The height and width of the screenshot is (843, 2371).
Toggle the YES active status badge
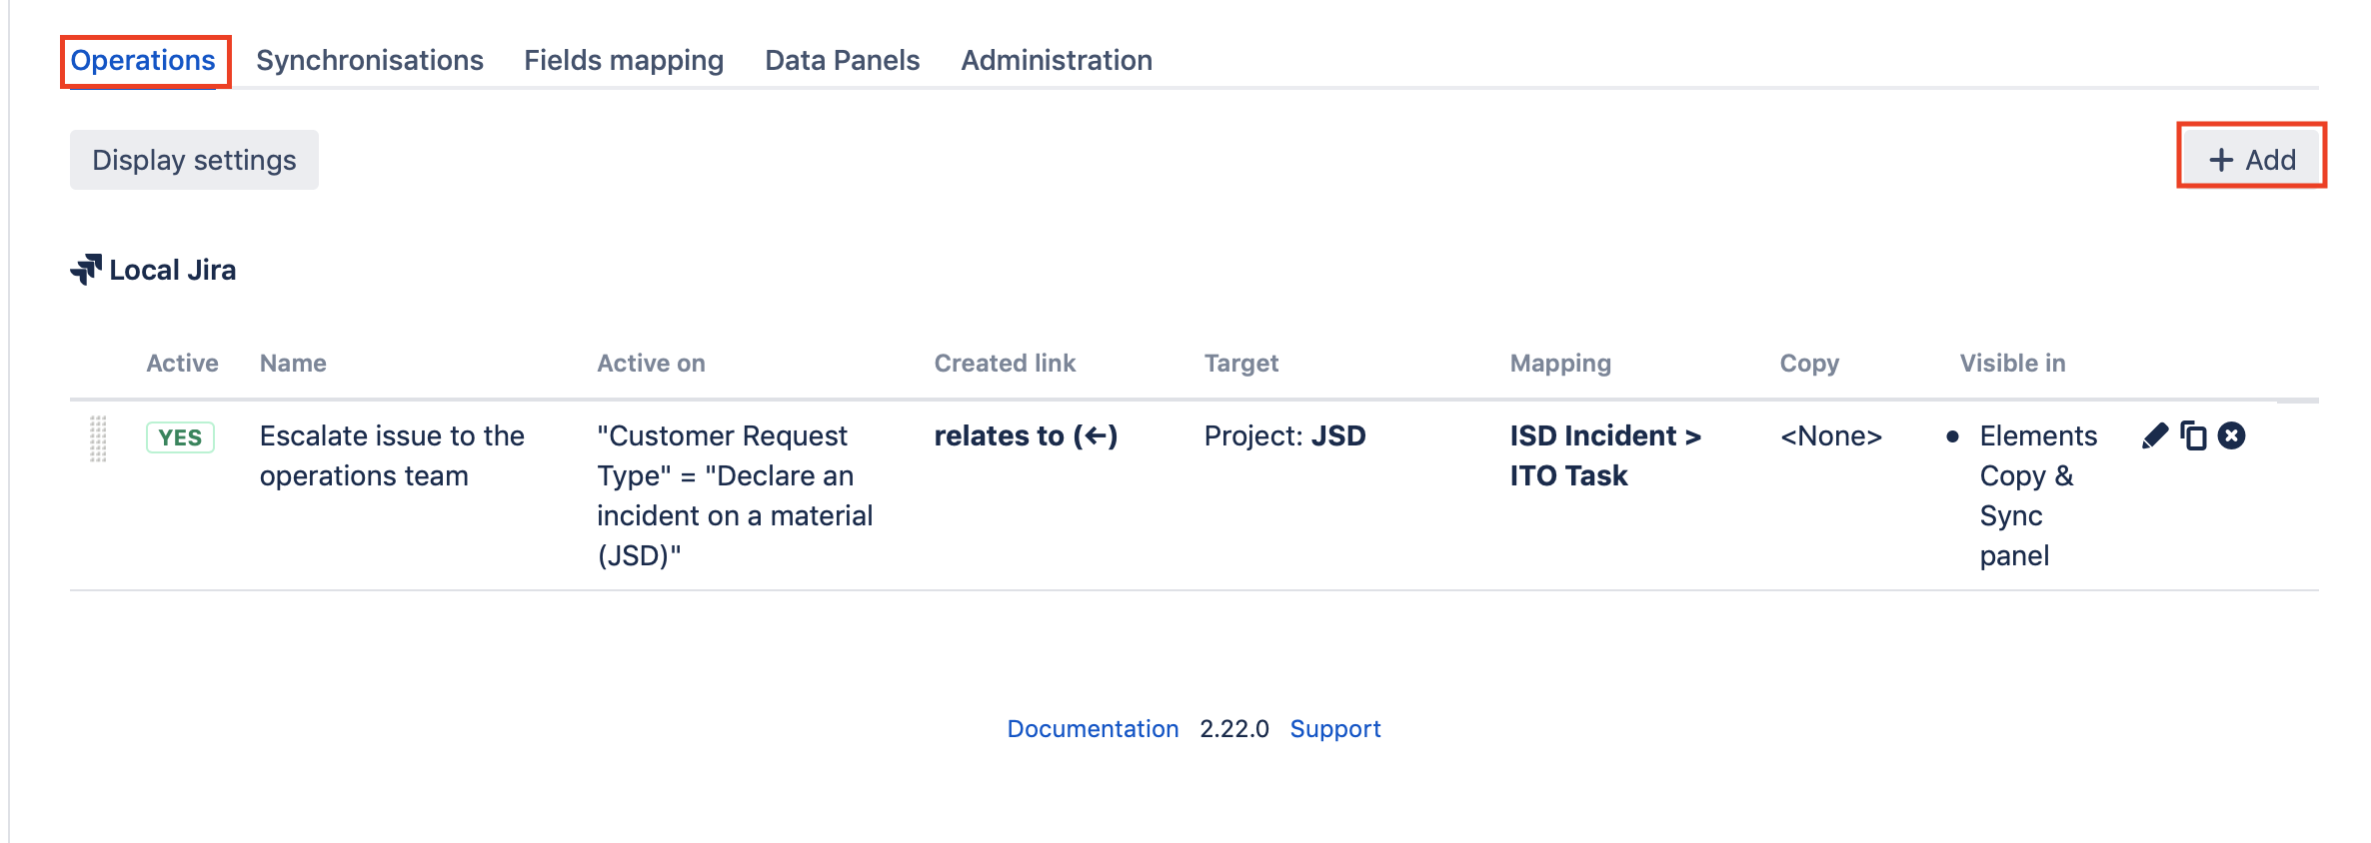click(180, 437)
